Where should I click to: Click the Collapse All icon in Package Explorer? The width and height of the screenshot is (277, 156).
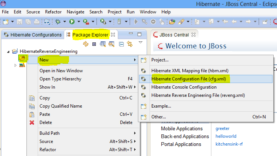coord(122,44)
